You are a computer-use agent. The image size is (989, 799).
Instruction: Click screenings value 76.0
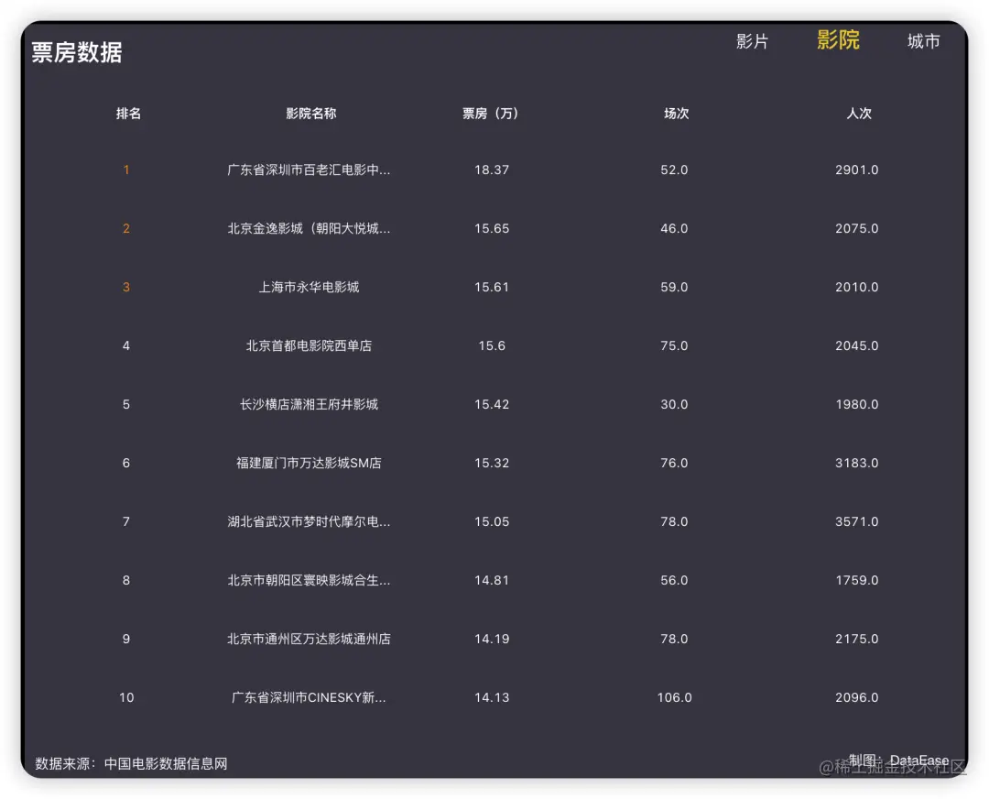click(x=674, y=464)
